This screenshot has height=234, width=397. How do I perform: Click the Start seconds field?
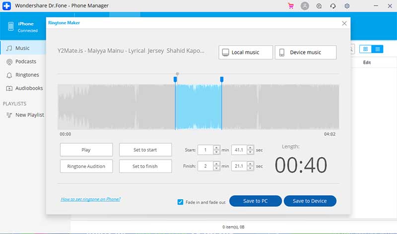pos(239,150)
